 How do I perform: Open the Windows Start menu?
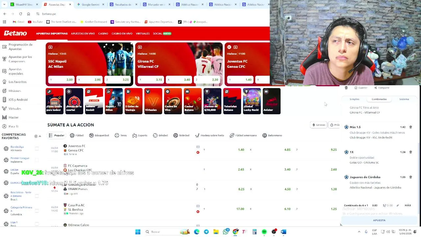[x=138, y=232]
